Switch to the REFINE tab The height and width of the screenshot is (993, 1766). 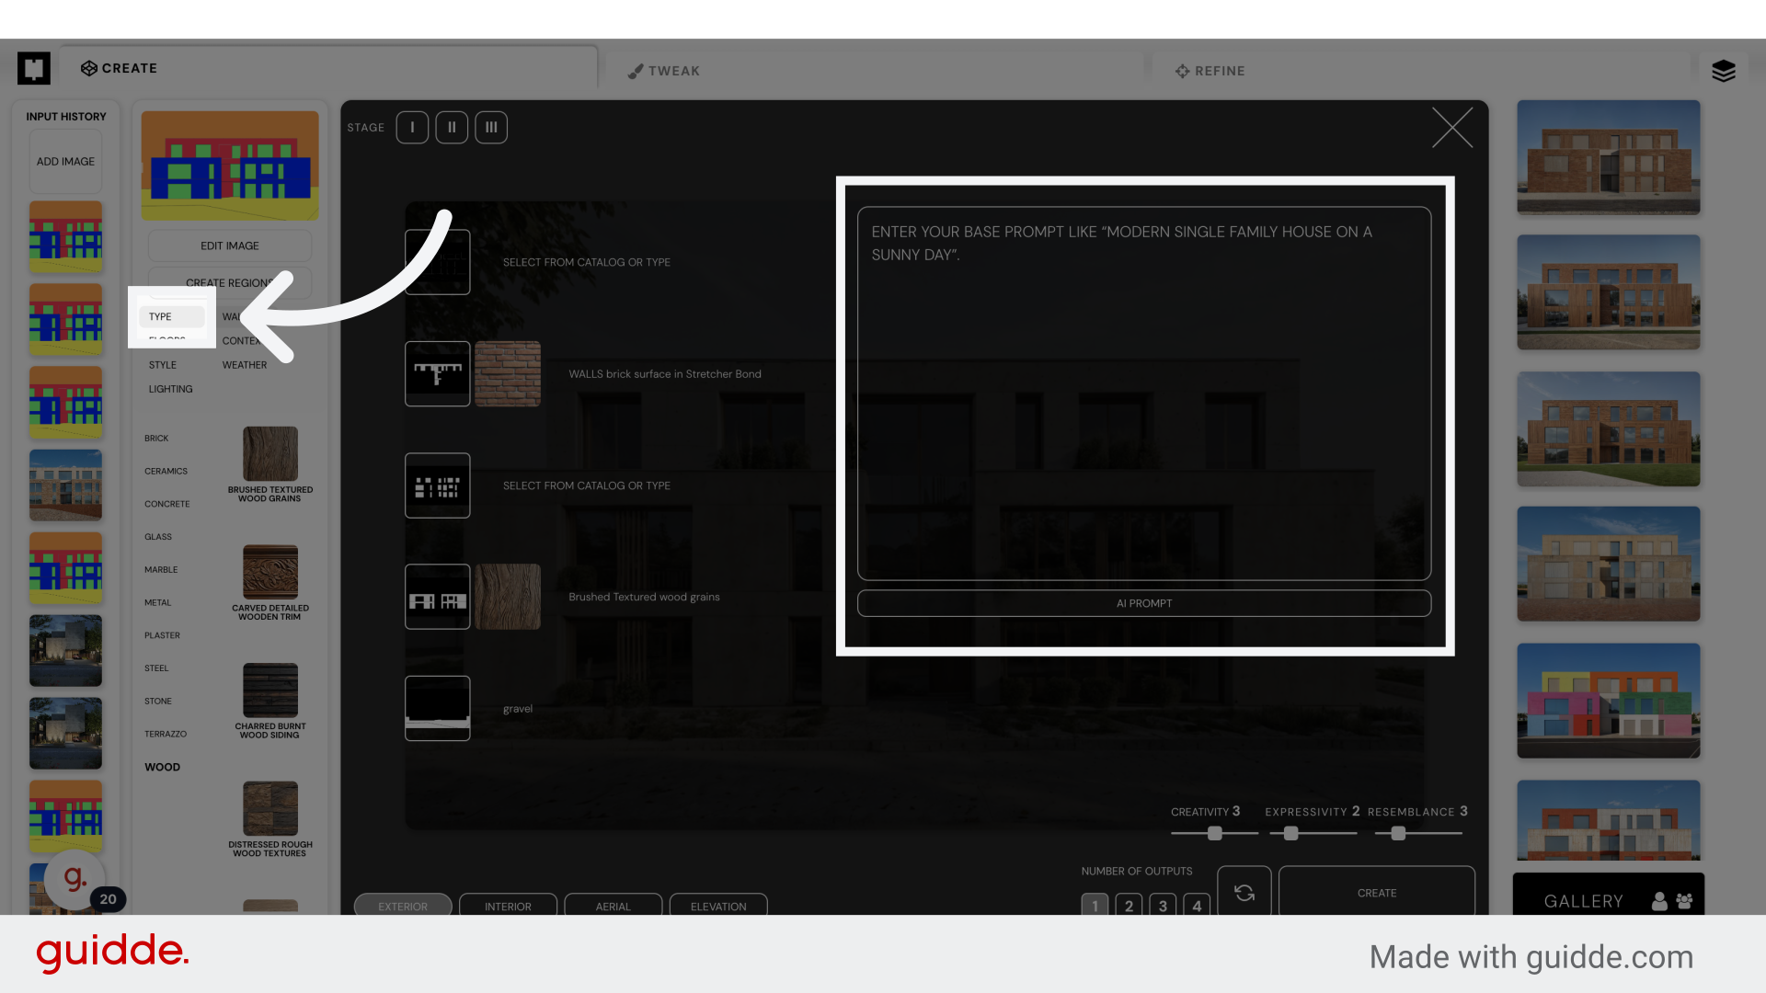point(1210,71)
